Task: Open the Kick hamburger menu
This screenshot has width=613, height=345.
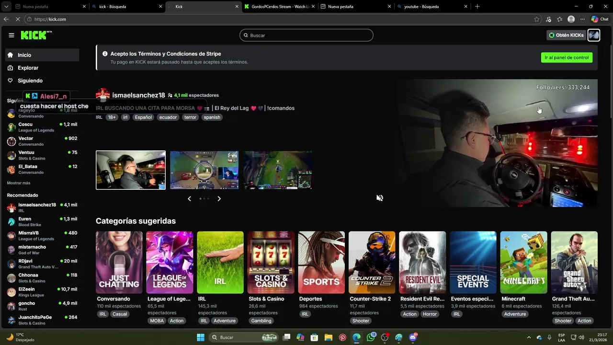Action: [x=11, y=35]
